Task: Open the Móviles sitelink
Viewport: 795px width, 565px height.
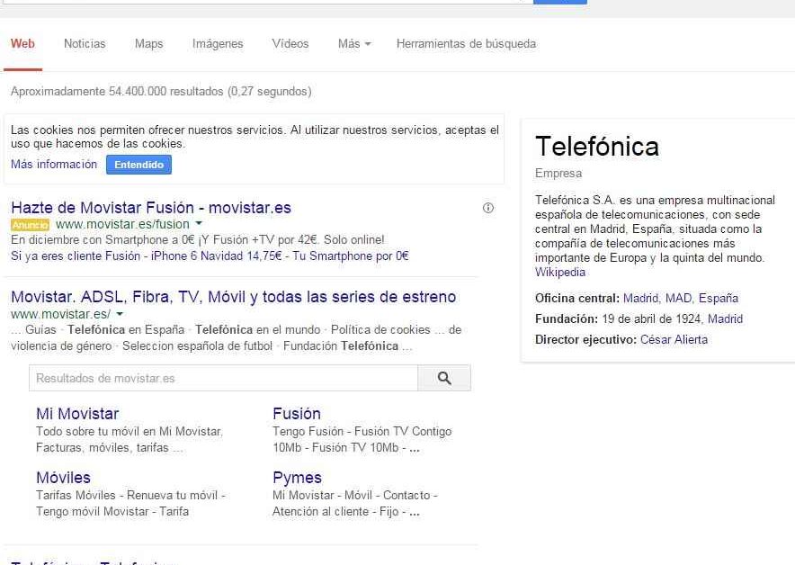Action: [x=63, y=477]
